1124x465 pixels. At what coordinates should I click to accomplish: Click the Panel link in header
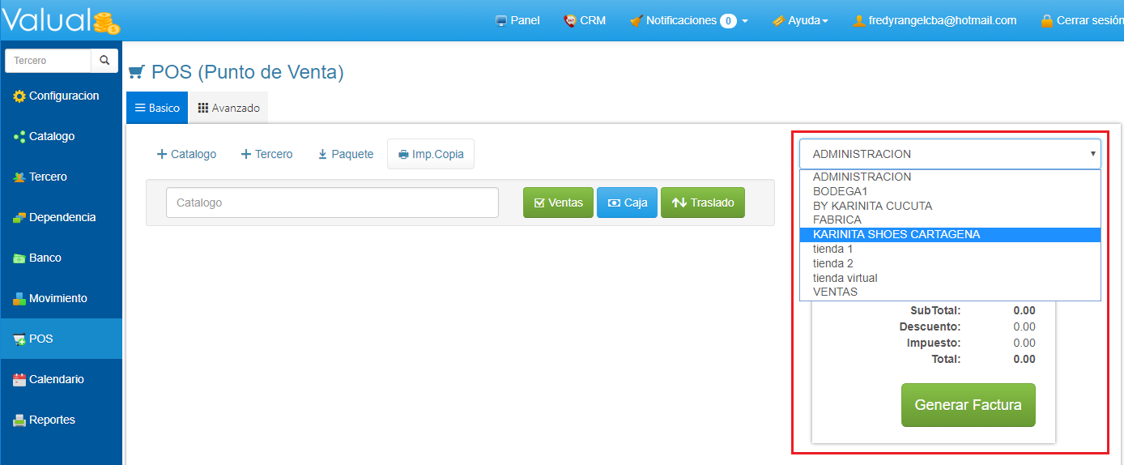pyautogui.click(x=517, y=20)
